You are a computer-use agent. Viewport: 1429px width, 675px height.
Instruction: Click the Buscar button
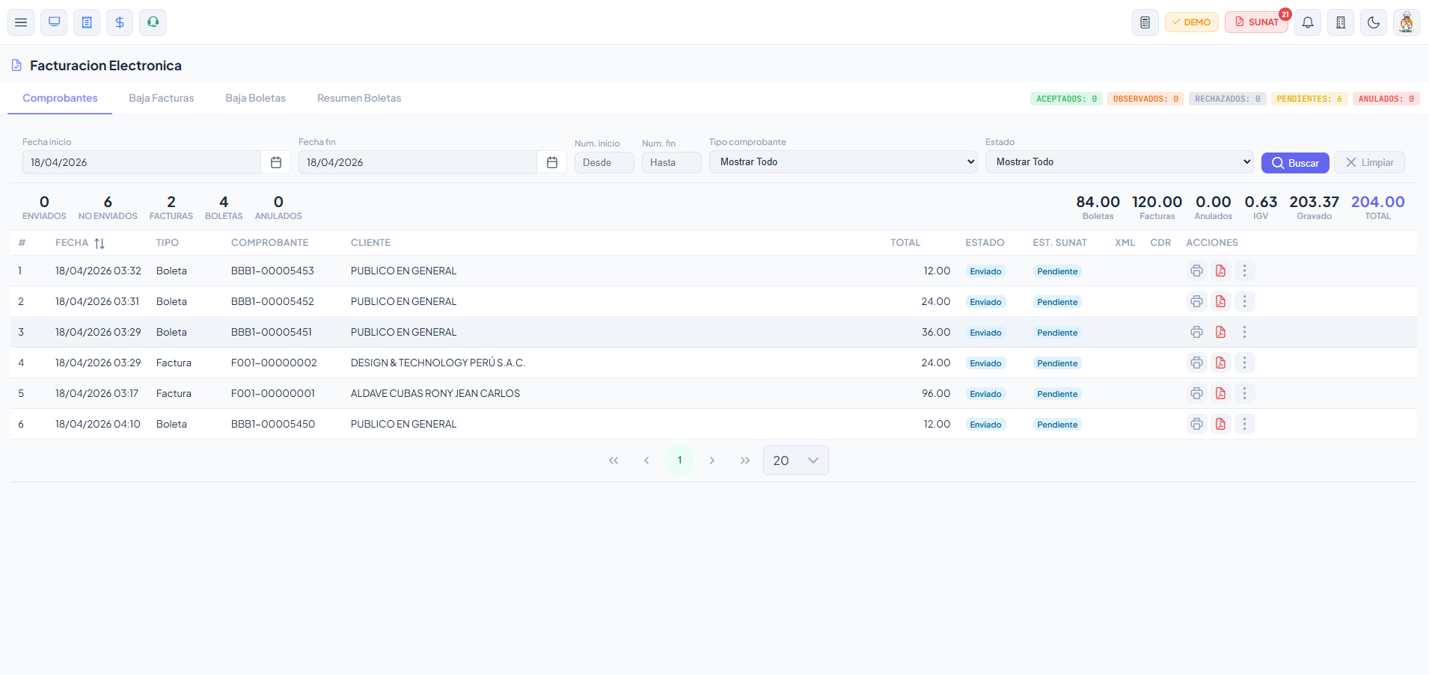click(x=1295, y=163)
